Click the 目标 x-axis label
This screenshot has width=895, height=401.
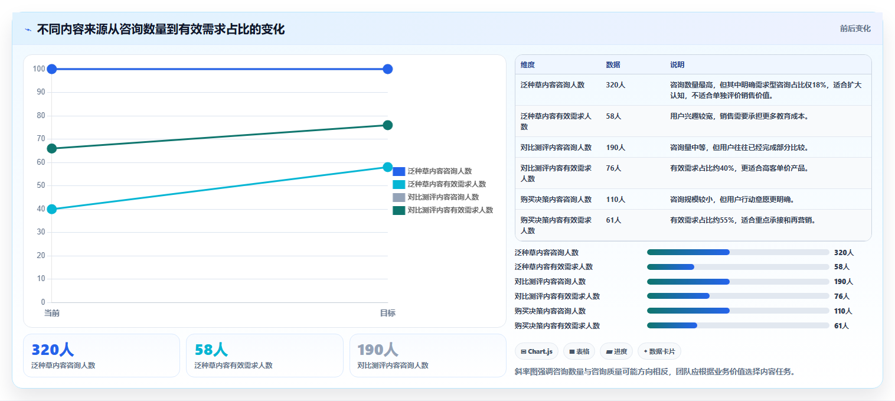[x=387, y=313]
